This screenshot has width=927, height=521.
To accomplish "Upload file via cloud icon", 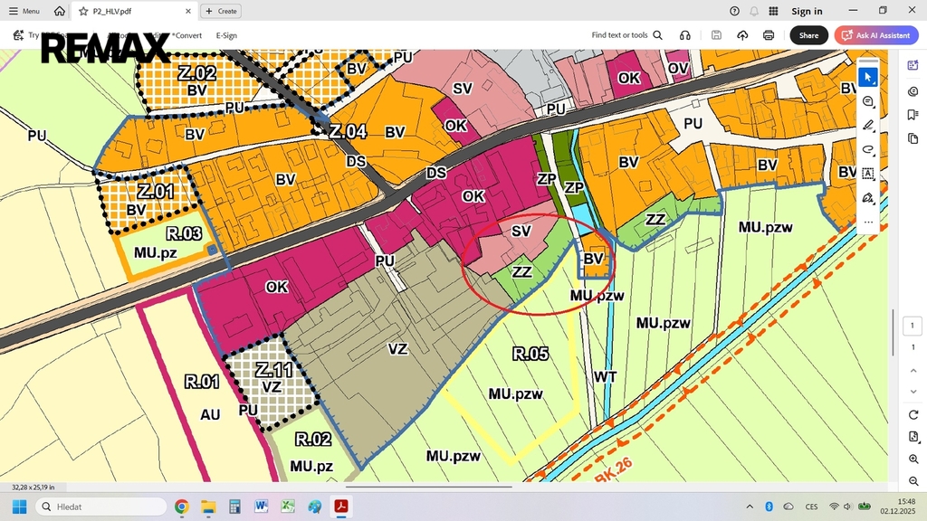I will click(x=742, y=35).
